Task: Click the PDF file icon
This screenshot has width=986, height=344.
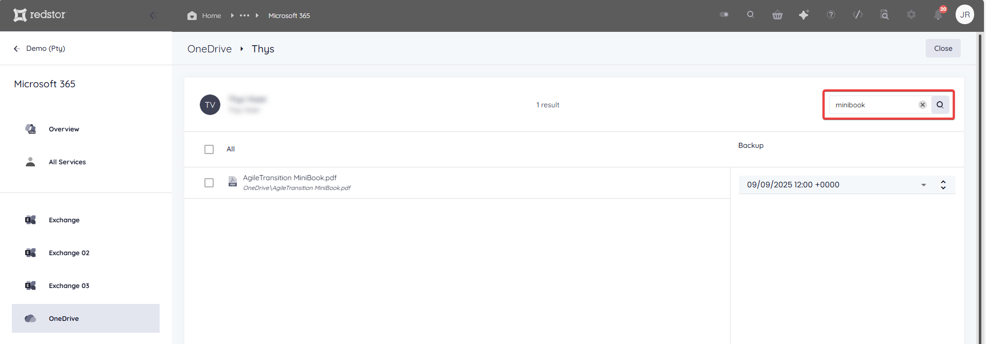Action: 233,182
